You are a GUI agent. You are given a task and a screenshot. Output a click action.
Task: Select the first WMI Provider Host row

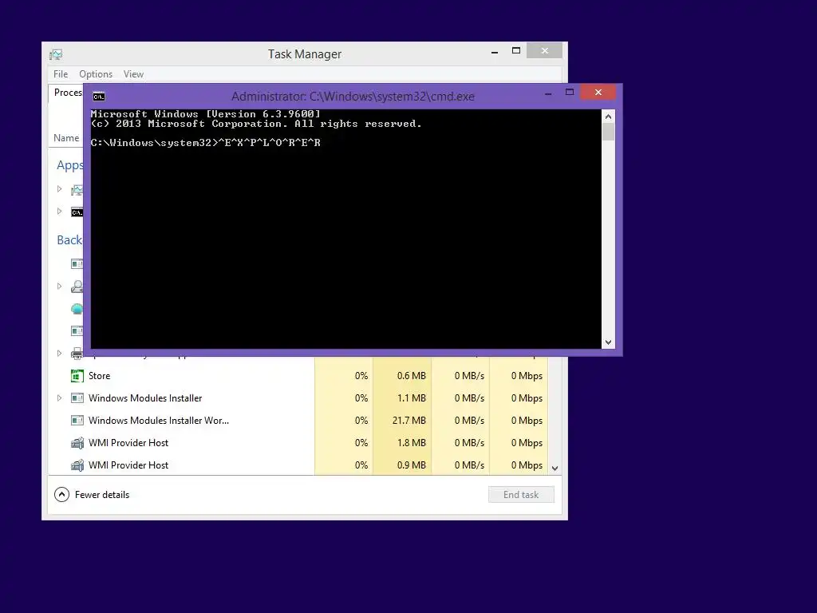tap(298, 442)
